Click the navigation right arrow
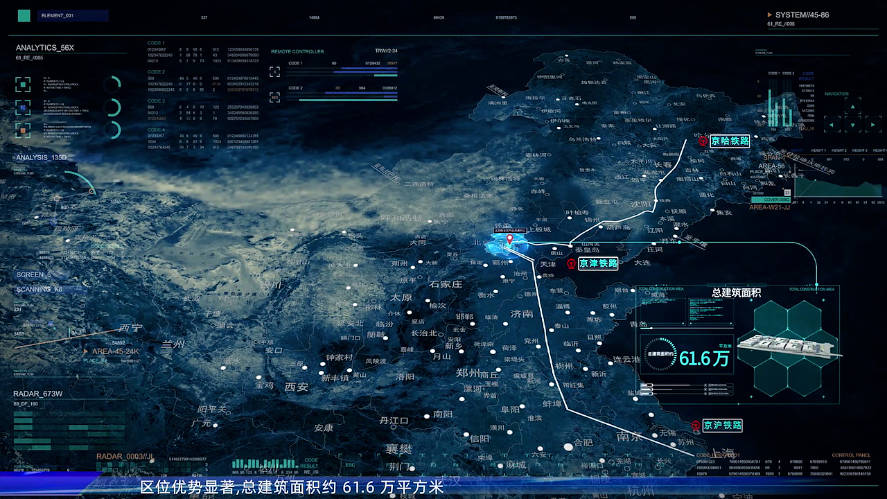The image size is (887, 499). [873, 123]
